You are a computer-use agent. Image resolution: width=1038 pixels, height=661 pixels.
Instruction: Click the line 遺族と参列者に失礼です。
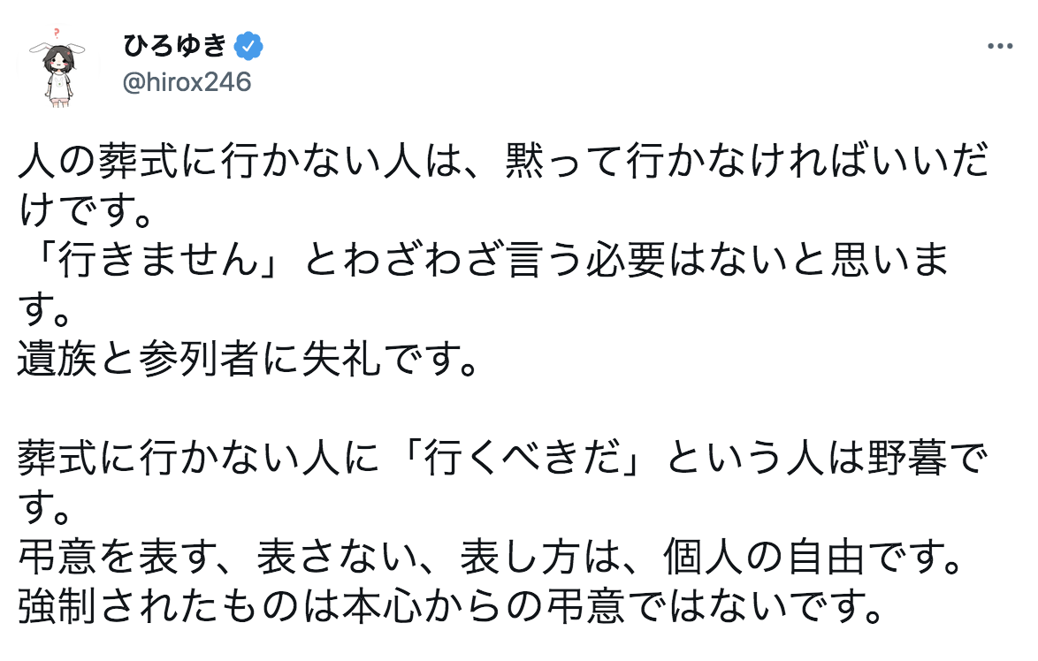tap(248, 359)
